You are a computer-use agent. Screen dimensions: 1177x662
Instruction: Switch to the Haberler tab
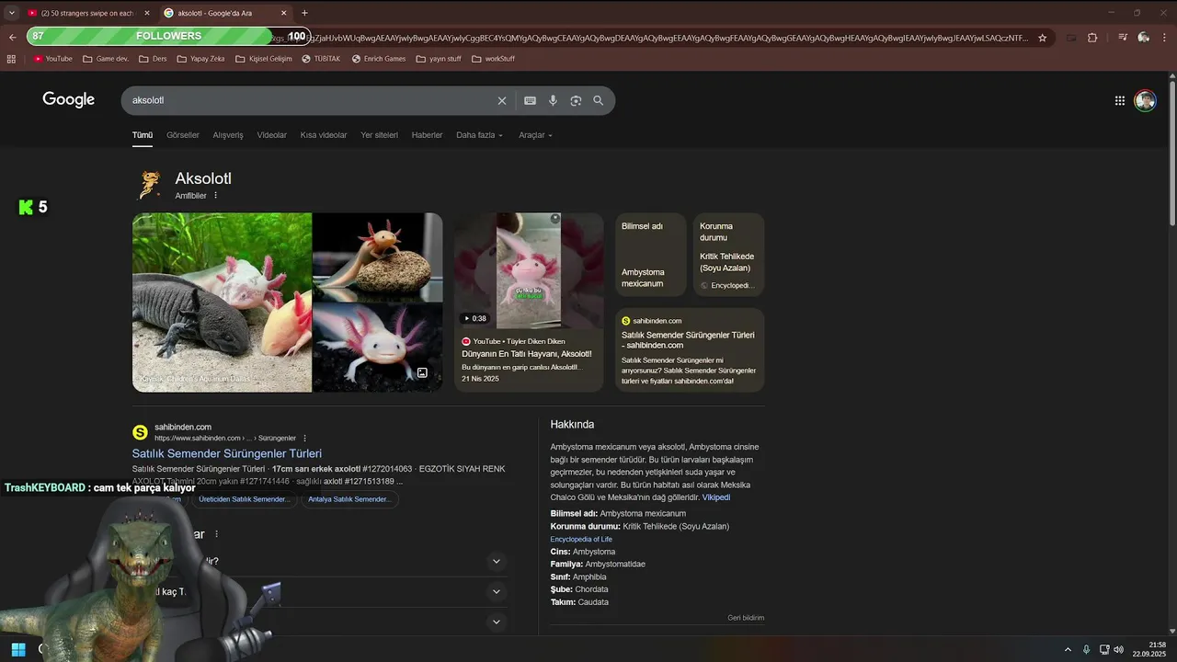(x=427, y=135)
